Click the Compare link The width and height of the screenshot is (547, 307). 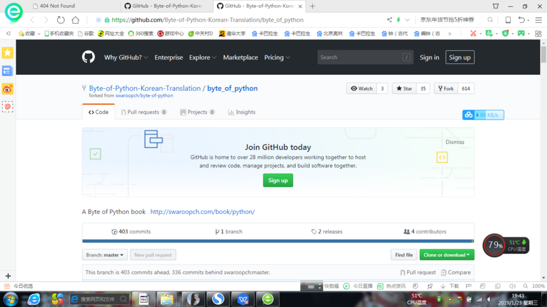coord(456,273)
